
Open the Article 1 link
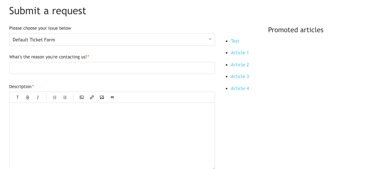click(x=240, y=53)
